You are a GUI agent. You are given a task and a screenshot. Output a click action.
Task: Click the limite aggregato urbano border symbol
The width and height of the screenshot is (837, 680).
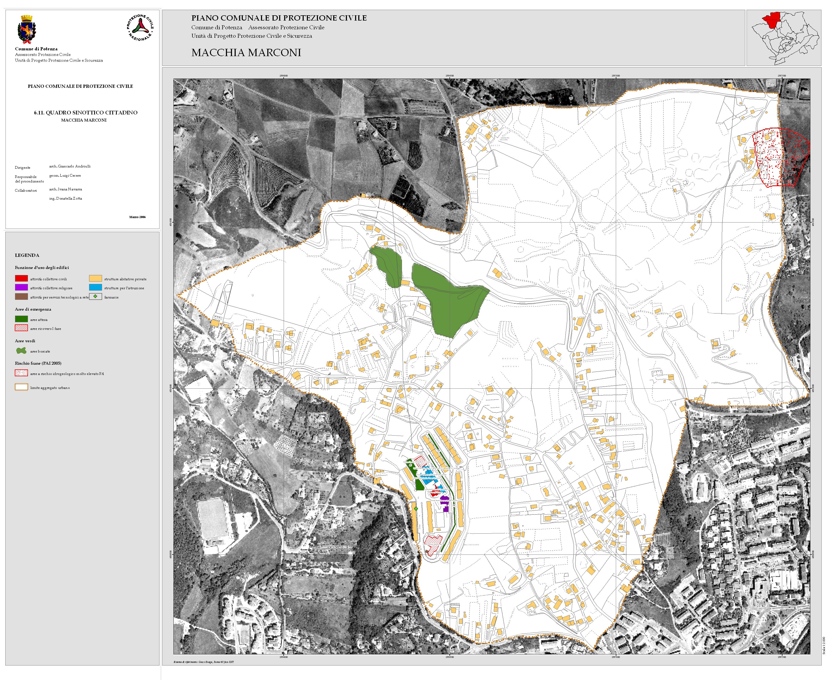pos(21,387)
